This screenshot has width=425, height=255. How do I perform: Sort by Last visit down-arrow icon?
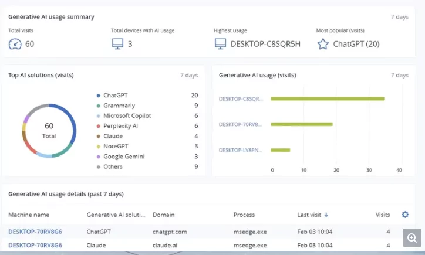(326, 215)
